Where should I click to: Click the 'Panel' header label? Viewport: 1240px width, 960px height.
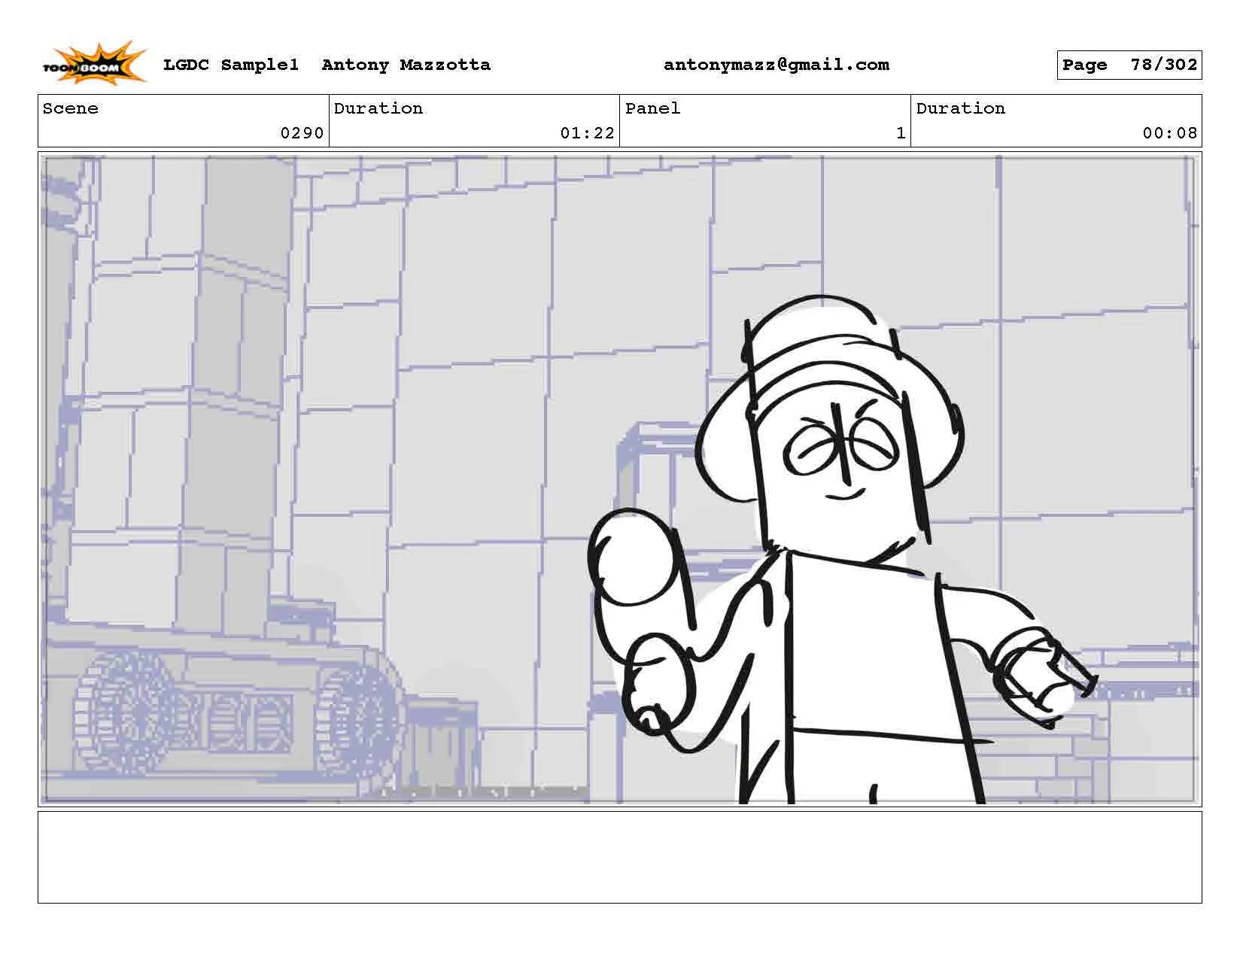click(652, 108)
